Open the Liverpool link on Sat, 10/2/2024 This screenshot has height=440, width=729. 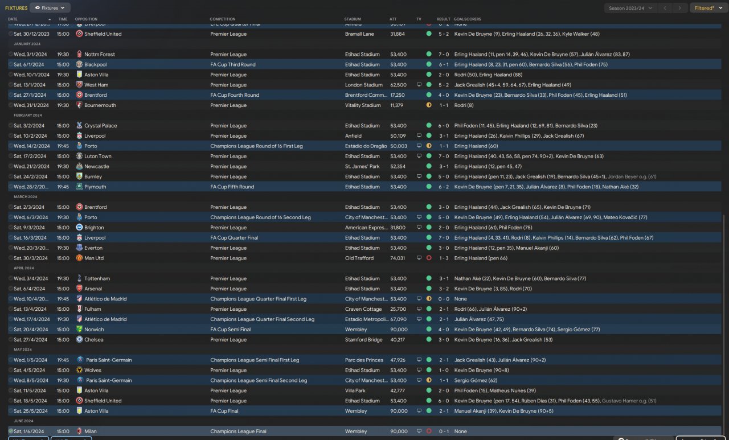pyautogui.click(x=95, y=136)
